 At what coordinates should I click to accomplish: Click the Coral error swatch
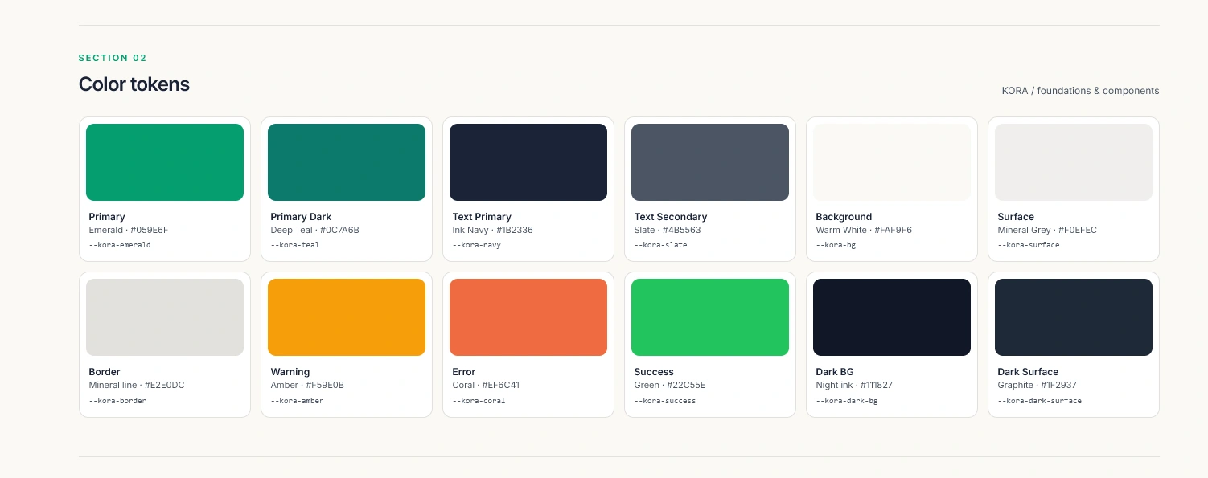click(x=528, y=317)
